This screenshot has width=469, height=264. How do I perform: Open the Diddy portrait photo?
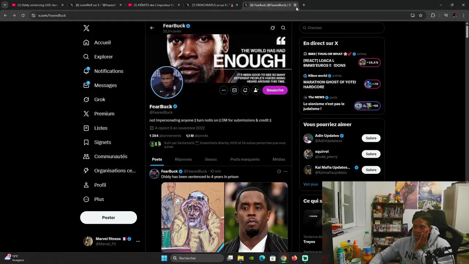(256, 217)
